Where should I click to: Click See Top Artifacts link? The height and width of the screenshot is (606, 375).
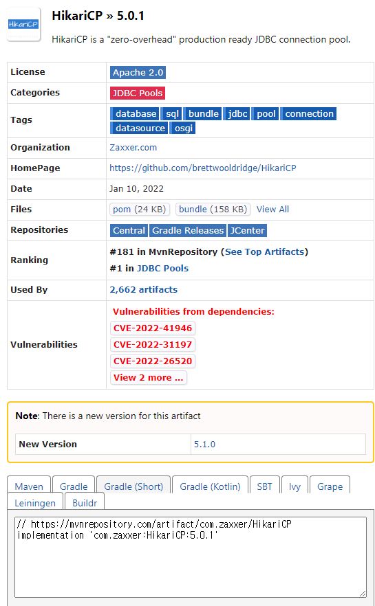point(265,252)
